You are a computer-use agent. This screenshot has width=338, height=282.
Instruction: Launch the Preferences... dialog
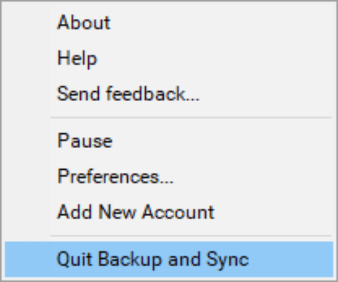point(116,177)
